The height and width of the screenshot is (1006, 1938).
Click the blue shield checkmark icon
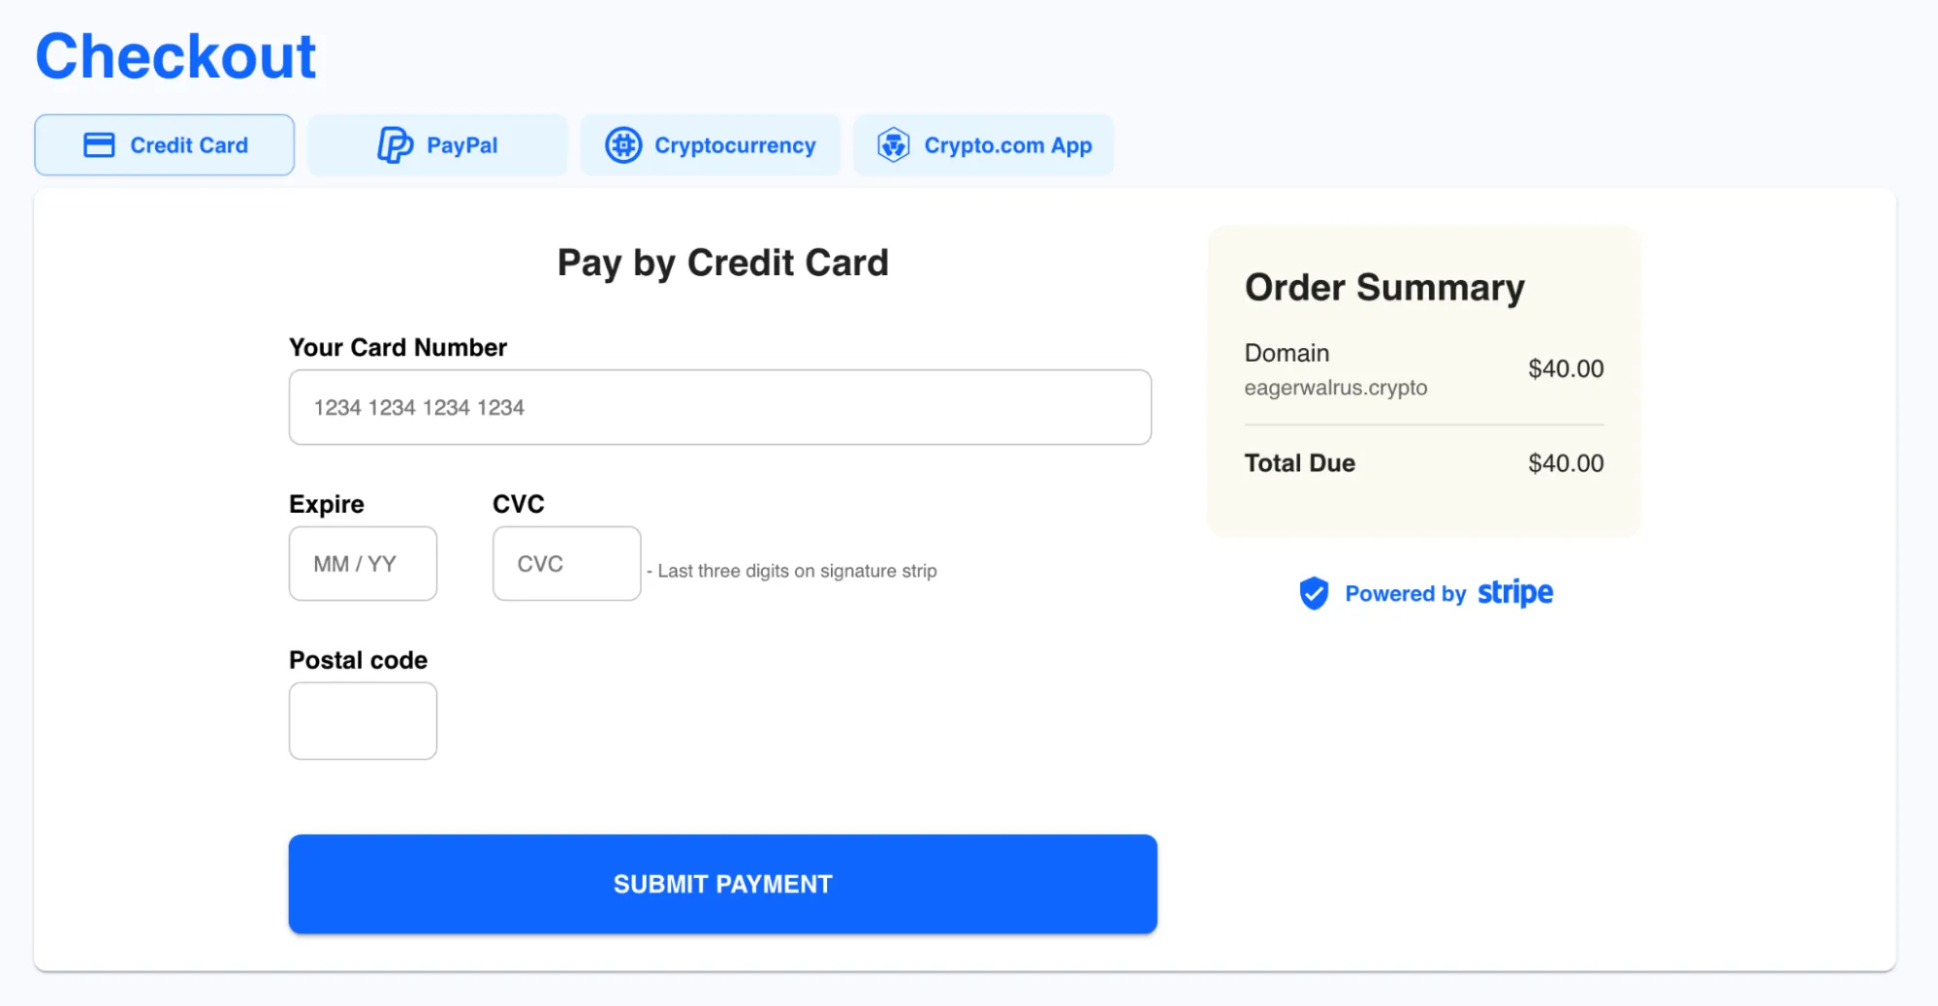(x=1314, y=593)
